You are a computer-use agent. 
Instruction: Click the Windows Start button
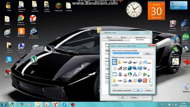pos(4,105)
